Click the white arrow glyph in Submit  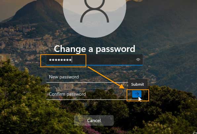pyautogui.click(x=137, y=94)
